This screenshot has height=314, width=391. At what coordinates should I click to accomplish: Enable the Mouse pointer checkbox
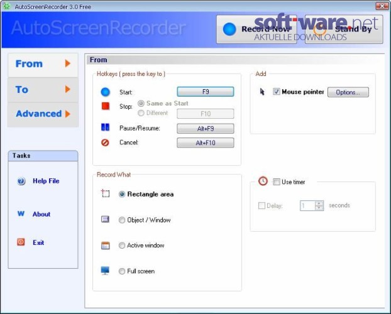[277, 92]
